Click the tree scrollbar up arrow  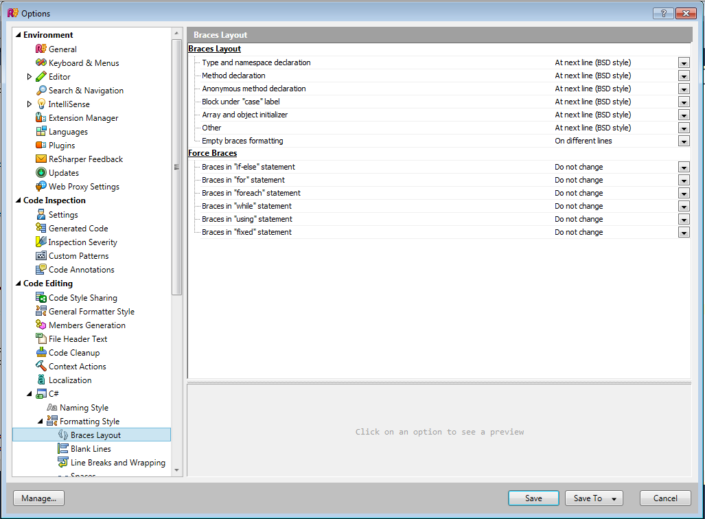(176, 33)
